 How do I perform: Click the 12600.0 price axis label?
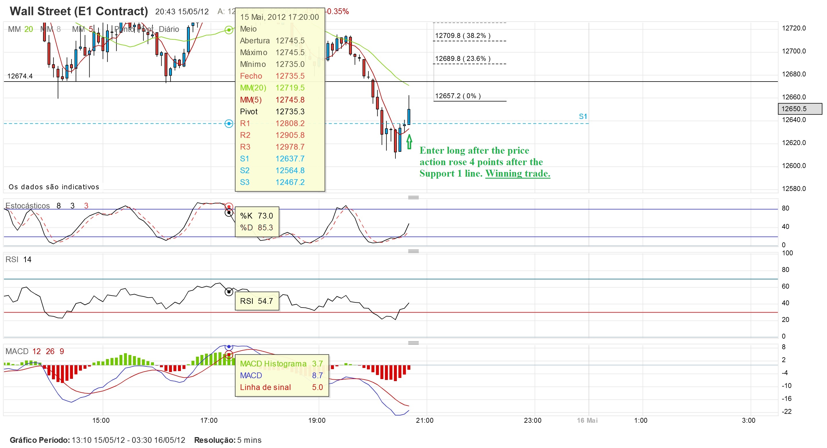coord(794,166)
